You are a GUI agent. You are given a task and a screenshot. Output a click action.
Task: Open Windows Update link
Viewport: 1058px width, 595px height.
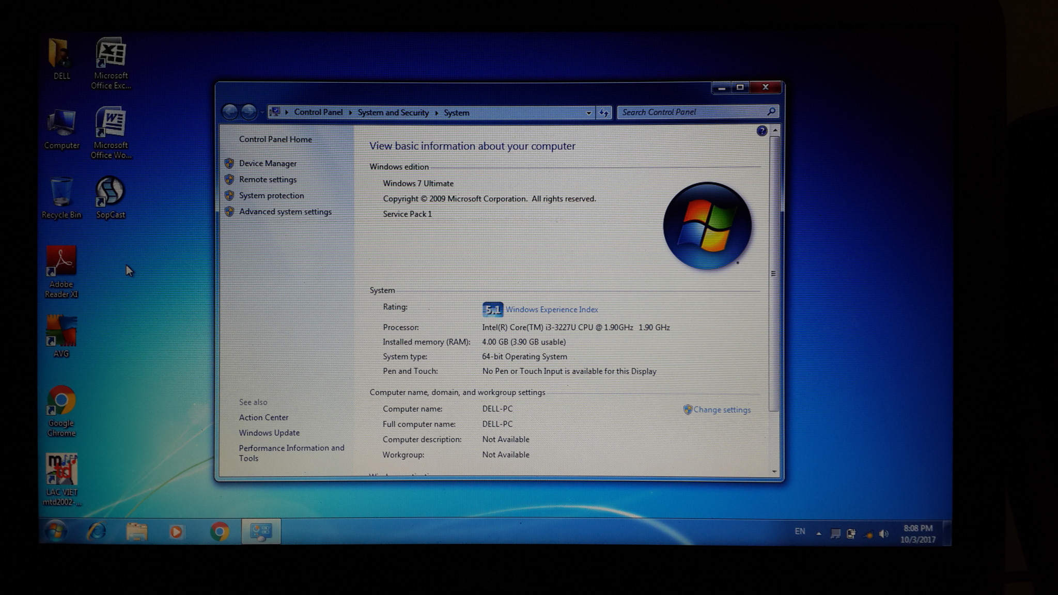[x=269, y=433]
